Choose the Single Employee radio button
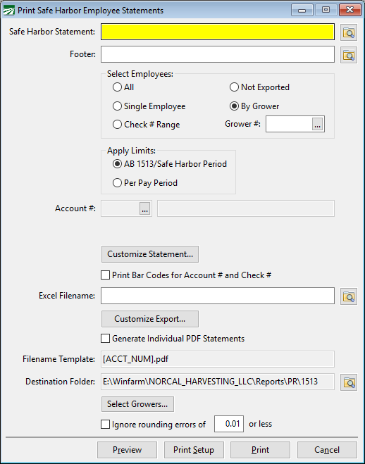This screenshot has height=464, width=365. tap(149, 106)
